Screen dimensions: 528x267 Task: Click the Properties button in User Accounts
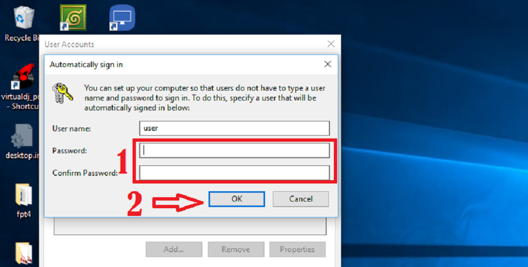click(x=298, y=249)
